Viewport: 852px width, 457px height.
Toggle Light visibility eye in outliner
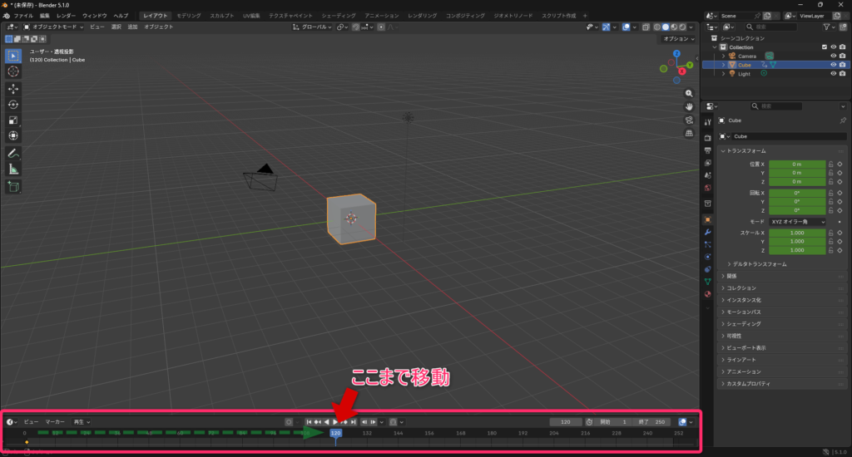click(833, 73)
